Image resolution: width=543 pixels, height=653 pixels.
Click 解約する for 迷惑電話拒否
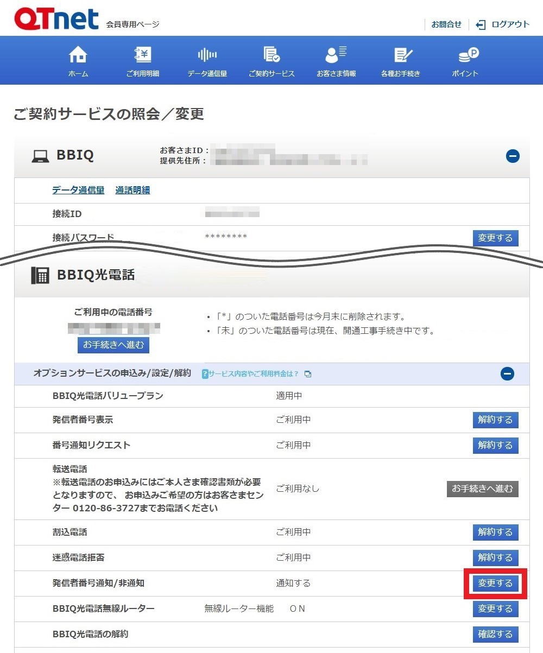(x=495, y=557)
